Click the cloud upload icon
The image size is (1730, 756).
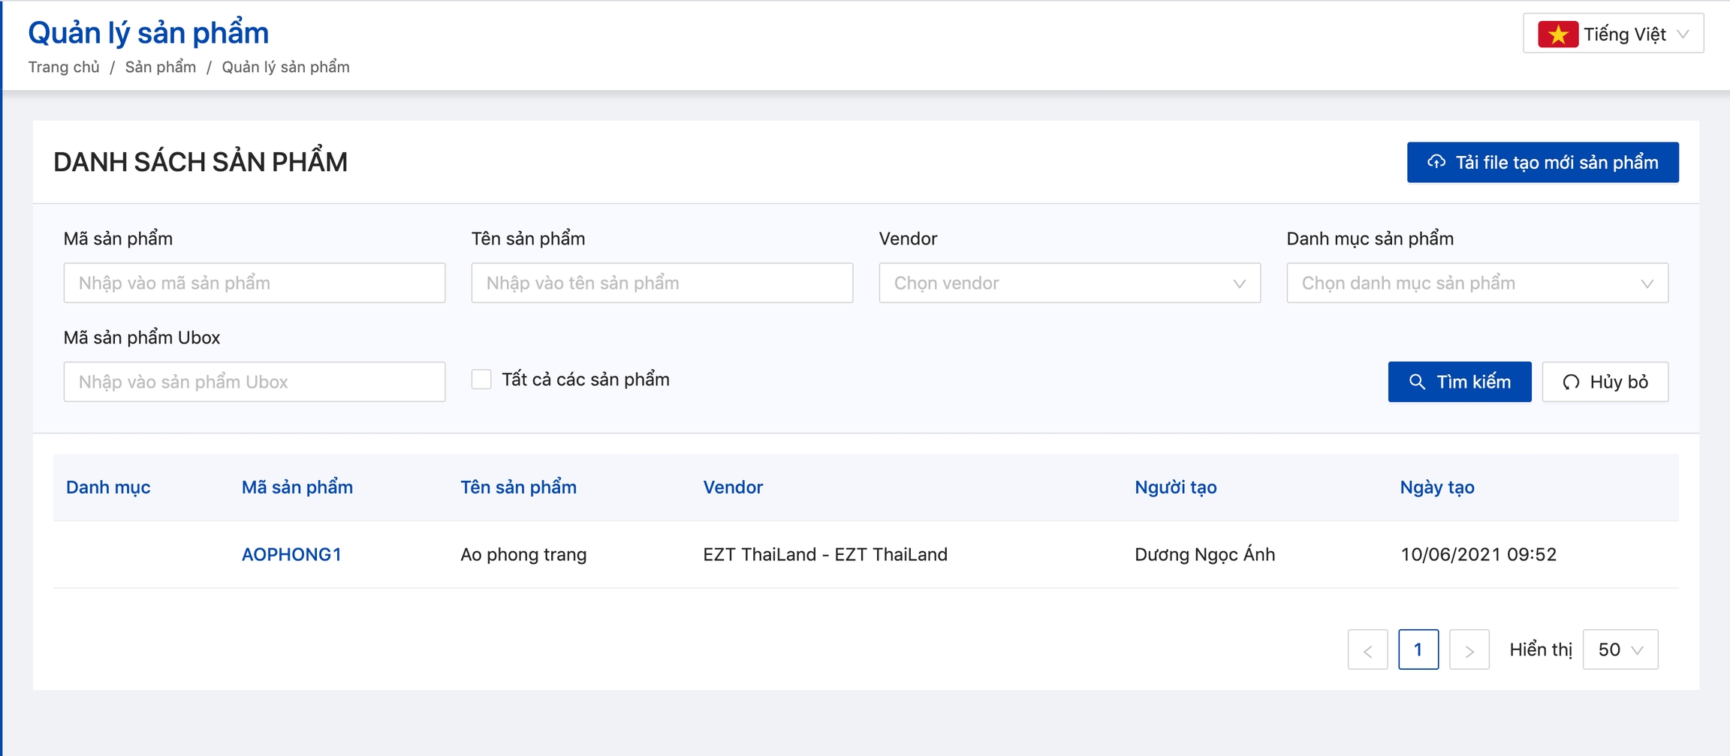[1436, 162]
